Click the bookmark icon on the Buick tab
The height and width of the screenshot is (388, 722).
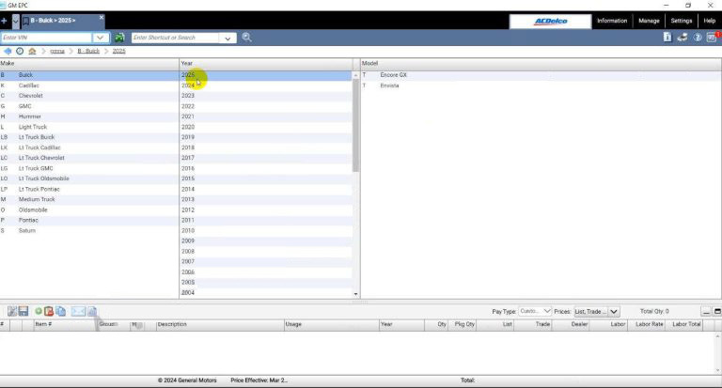point(25,21)
